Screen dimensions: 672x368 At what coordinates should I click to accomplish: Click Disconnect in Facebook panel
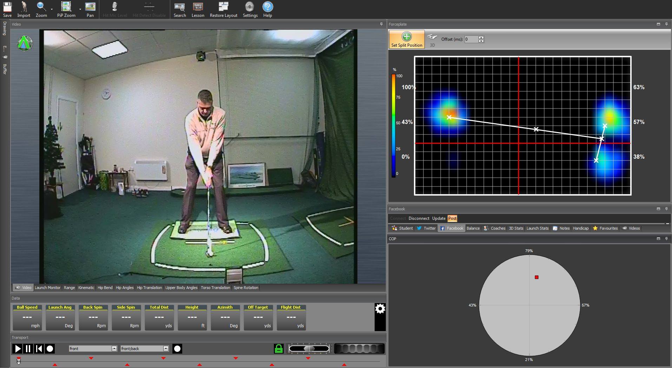click(x=419, y=218)
